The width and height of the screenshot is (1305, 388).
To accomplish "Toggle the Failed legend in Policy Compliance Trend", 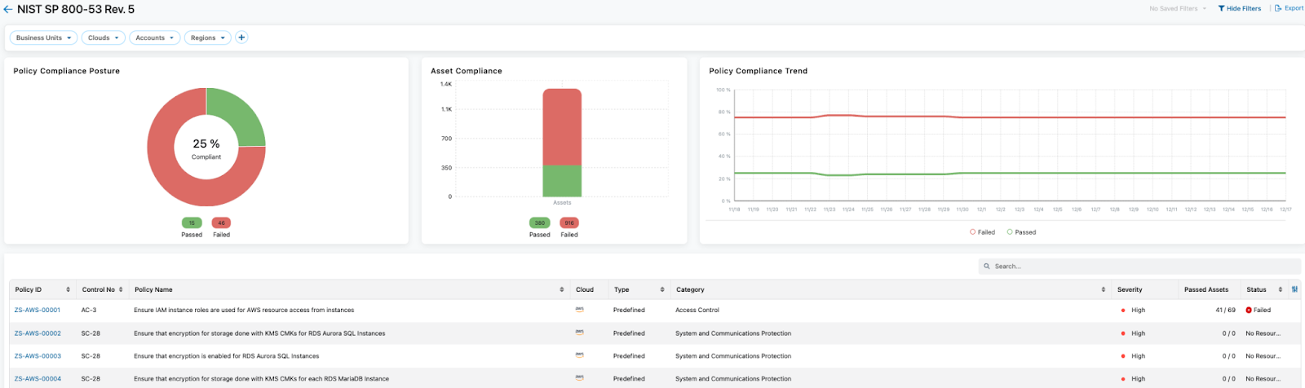I will coord(982,232).
